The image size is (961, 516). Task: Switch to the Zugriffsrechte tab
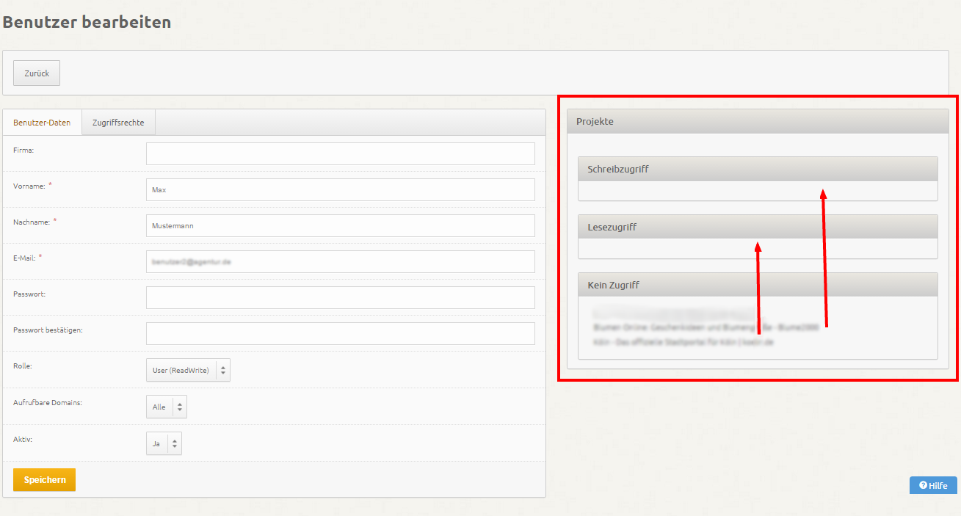click(x=118, y=123)
